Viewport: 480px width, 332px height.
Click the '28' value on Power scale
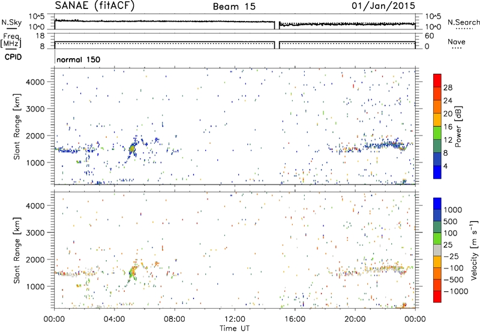pyautogui.click(x=448, y=87)
